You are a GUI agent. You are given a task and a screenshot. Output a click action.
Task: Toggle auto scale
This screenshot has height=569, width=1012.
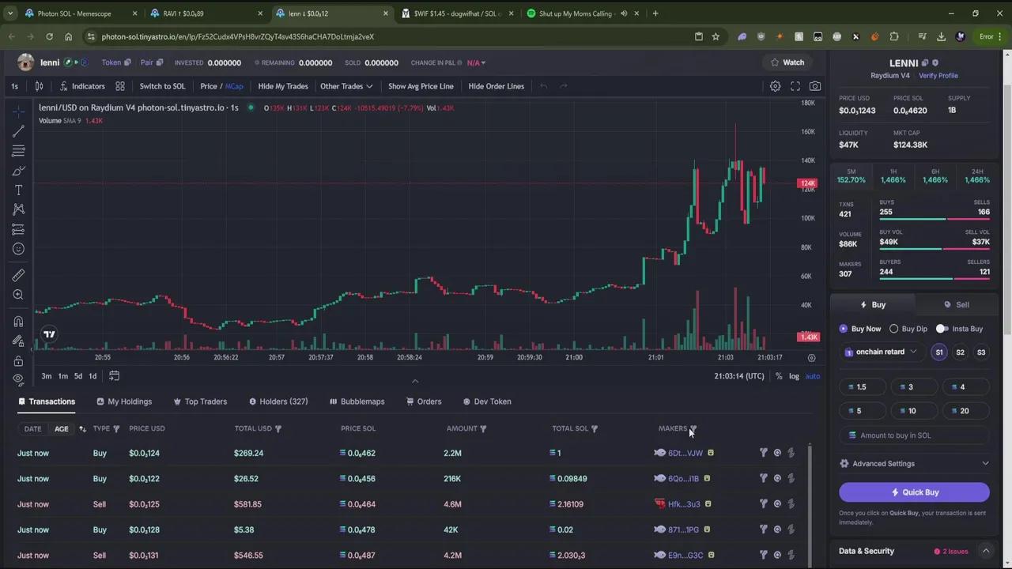[812, 376]
